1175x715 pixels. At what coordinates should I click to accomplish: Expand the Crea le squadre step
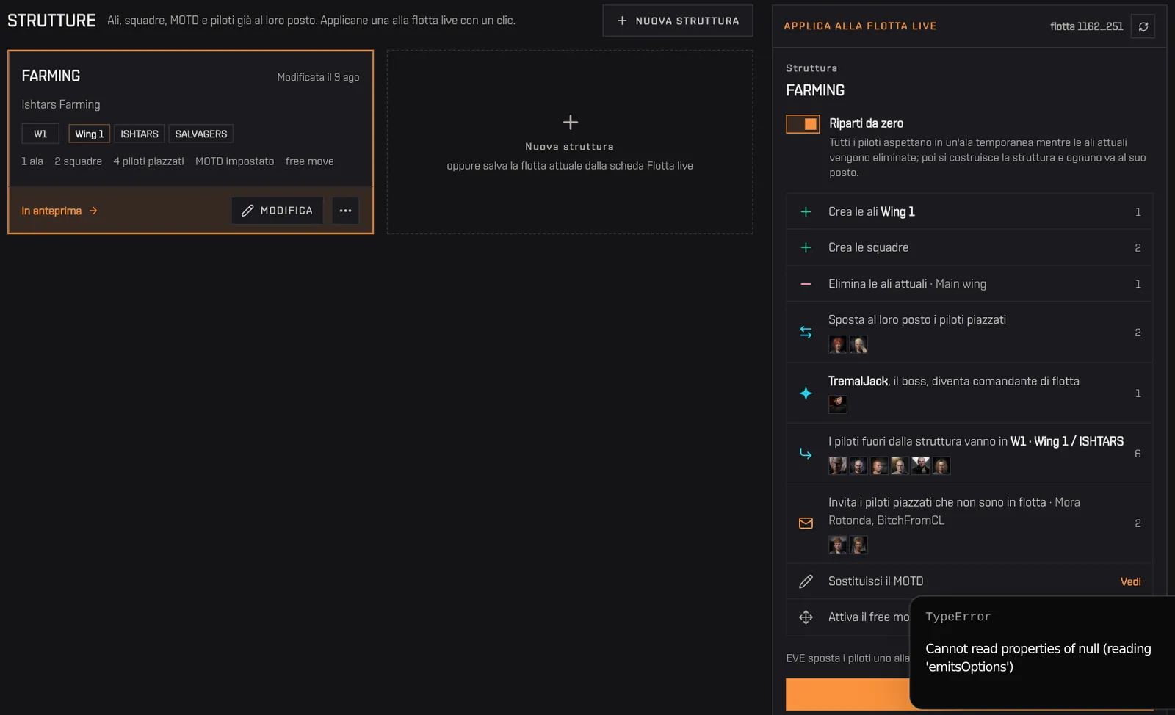969,248
